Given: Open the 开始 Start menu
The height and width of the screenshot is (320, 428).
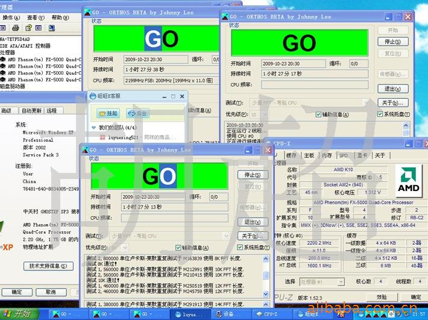Looking at the screenshot, I should tap(19, 314).
